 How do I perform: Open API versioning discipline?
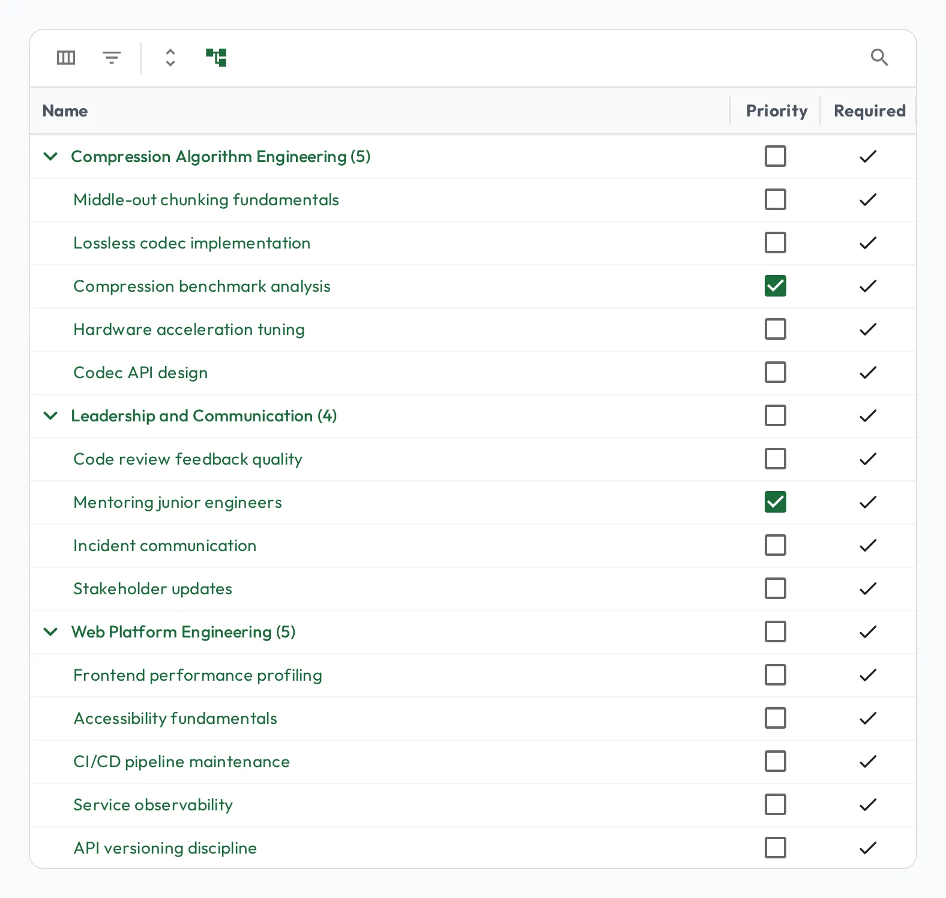(x=165, y=848)
